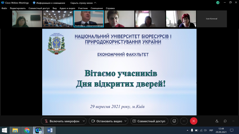Open the Chat panel icon
239x134 pixels.
pos(225,121)
